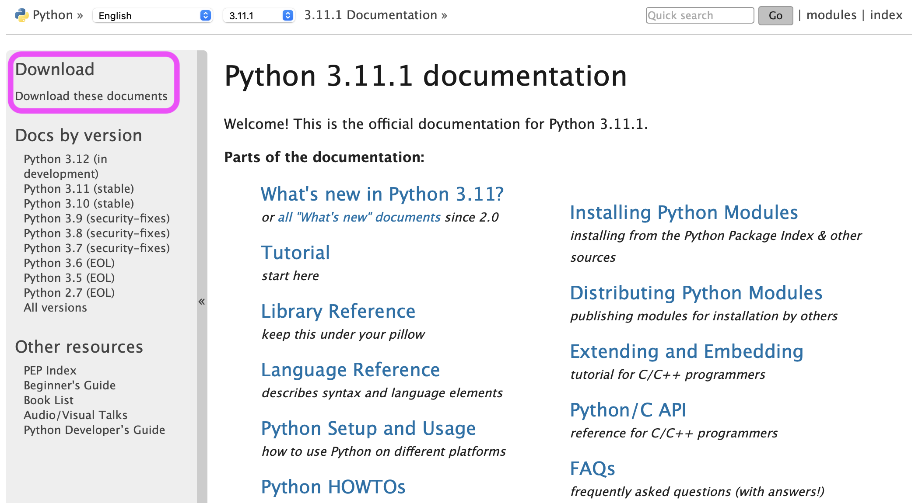Open the Python Developer's Guide link
The height and width of the screenshot is (503, 915).
(95, 430)
